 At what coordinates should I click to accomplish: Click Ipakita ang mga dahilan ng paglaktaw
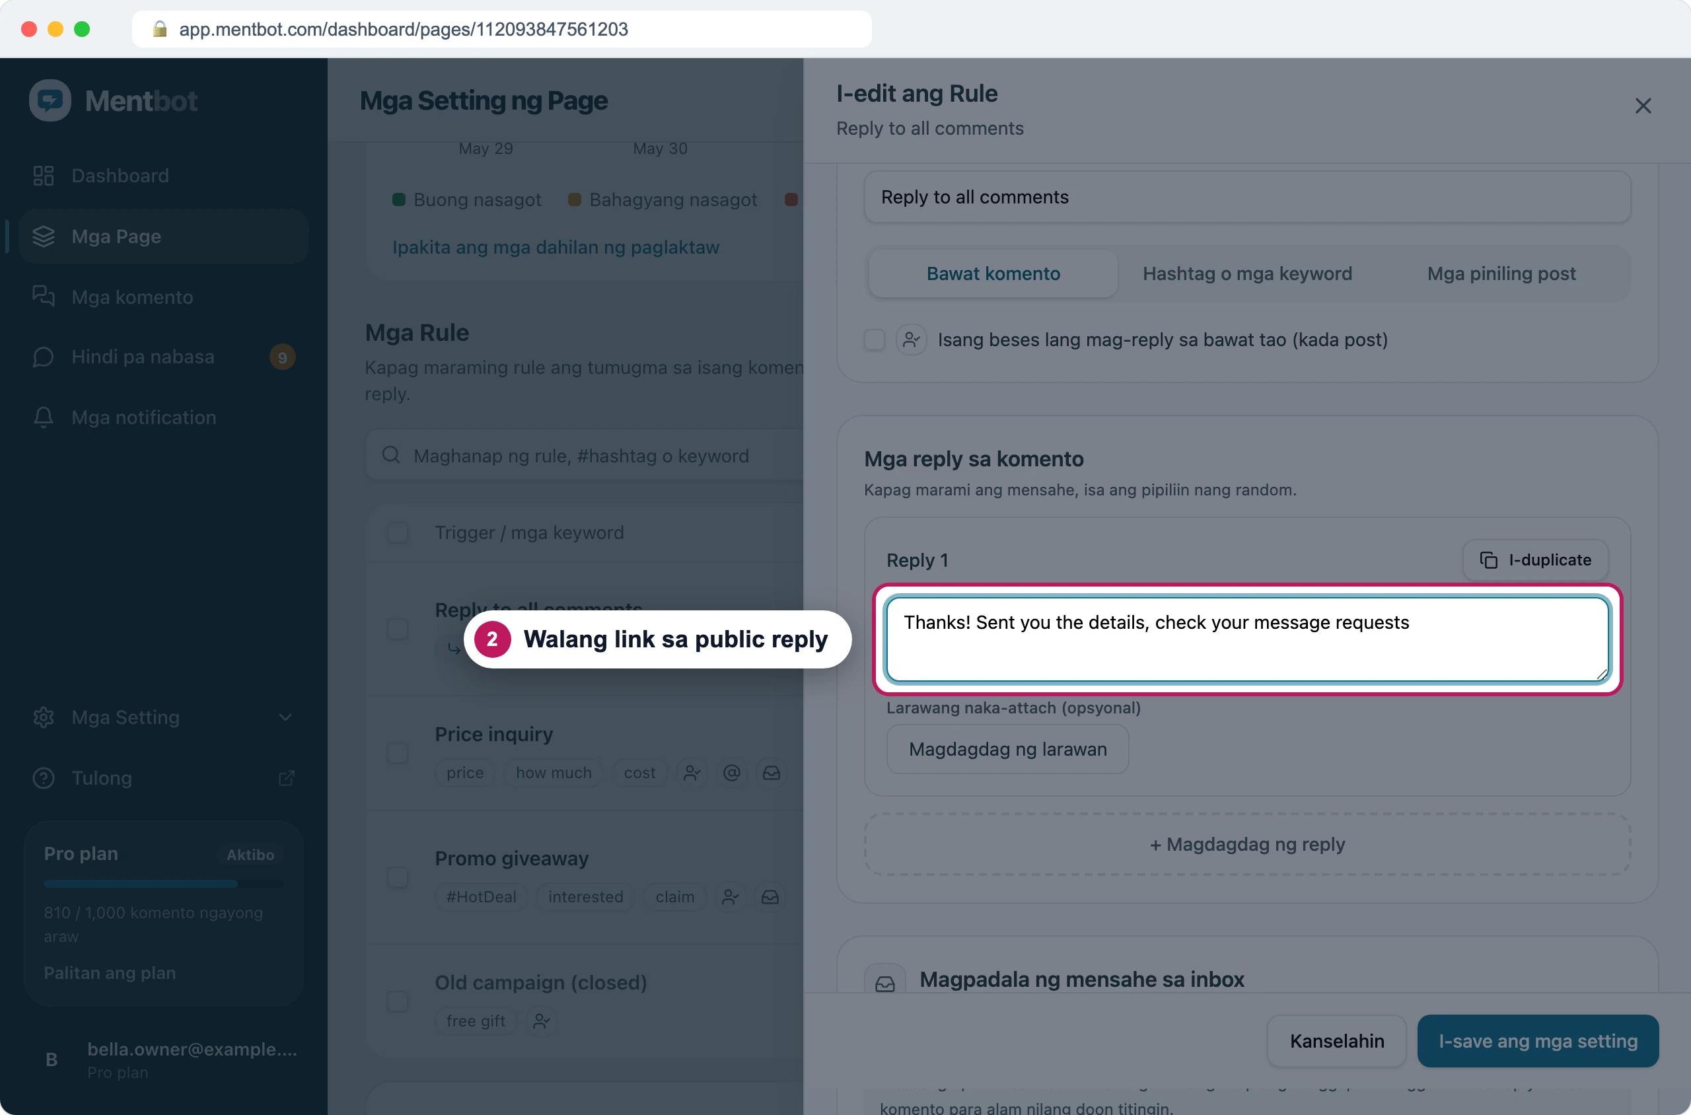[556, 247]
